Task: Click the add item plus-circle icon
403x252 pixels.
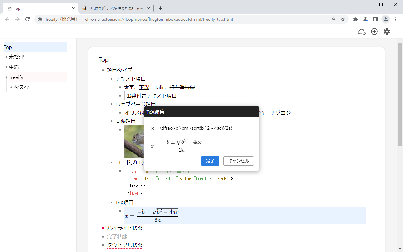Action: tap(374, 31)
